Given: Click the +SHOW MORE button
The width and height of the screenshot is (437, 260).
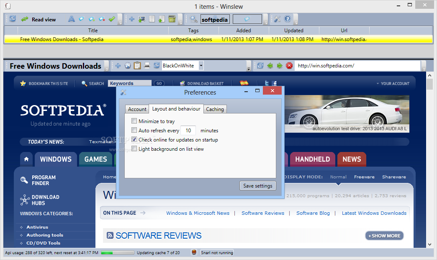Looking at the screenshot, I should (384, 236).
